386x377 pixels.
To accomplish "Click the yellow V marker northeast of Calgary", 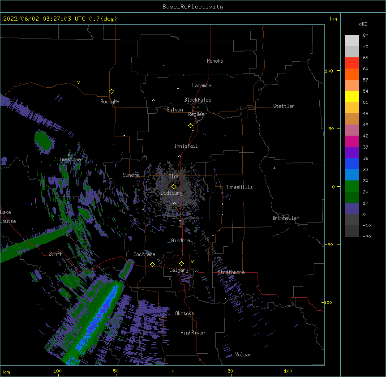I will coord(192,261).
